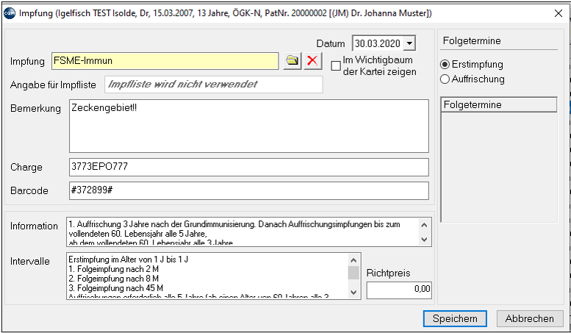Click the Richtpreis field showing 0,00

pos(399,290)
